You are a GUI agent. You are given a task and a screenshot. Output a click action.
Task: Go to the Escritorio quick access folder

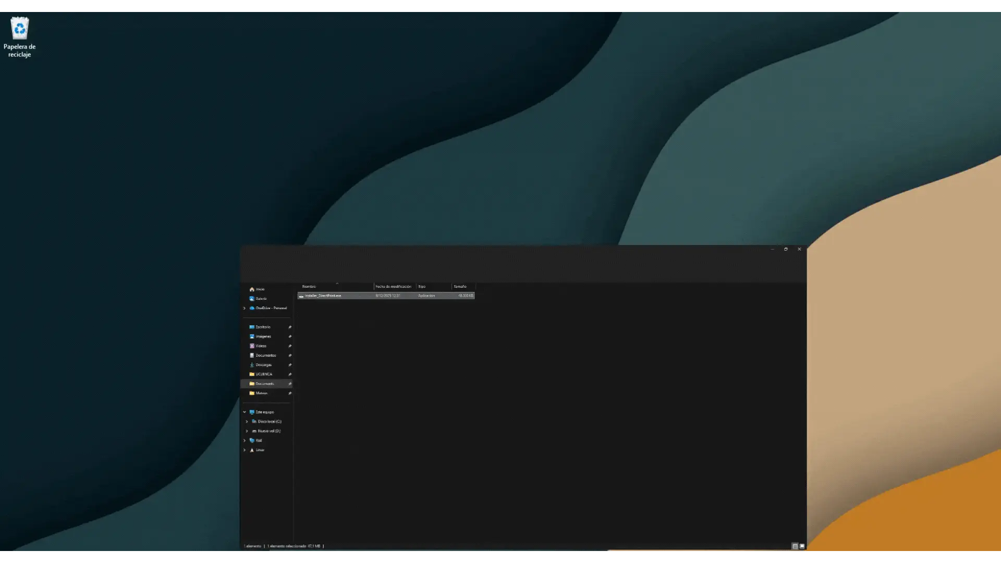coord(263,327)
